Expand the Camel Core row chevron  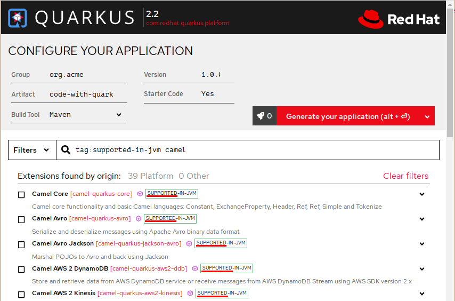(x=422, y=194)
